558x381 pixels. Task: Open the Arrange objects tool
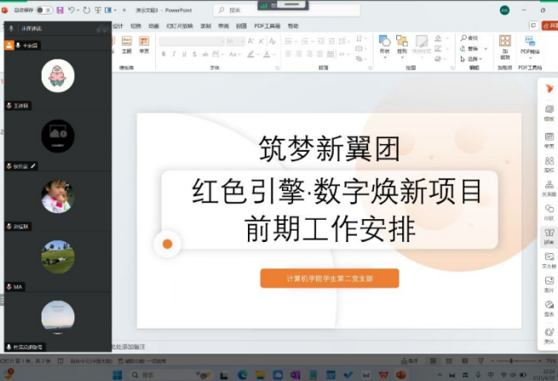pyautogui.click(x=404, y=46)
